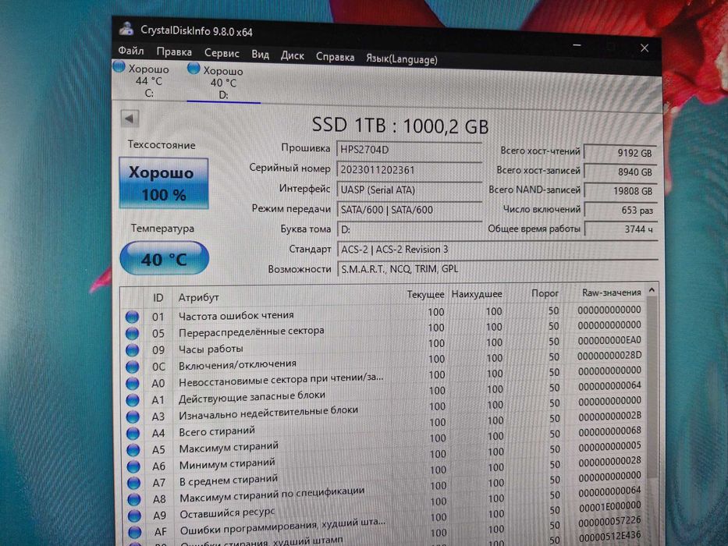
Task: Click the serial number field 2023011202361
Action: point(409,170)
